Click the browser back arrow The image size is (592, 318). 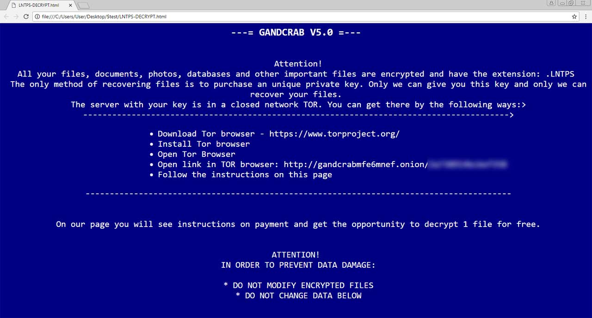coord(6,16)
